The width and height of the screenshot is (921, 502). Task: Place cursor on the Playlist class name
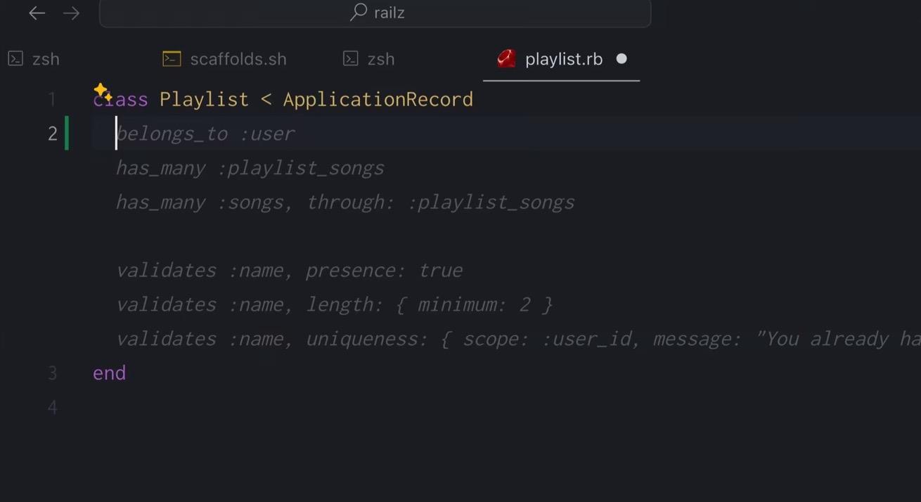click(204, 99)
